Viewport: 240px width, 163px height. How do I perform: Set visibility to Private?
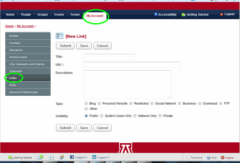click(x=160, y=116)
